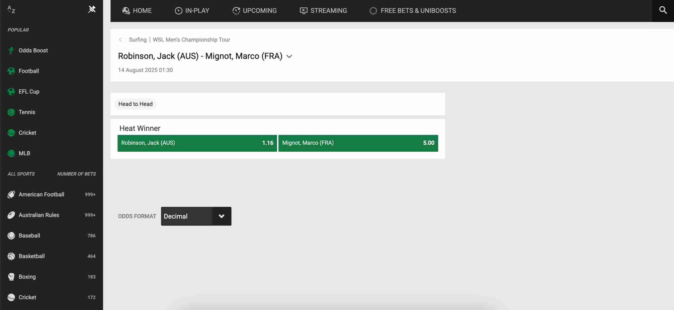
Task: Open Surfing breadcrumb link
Action: (138, 40)
